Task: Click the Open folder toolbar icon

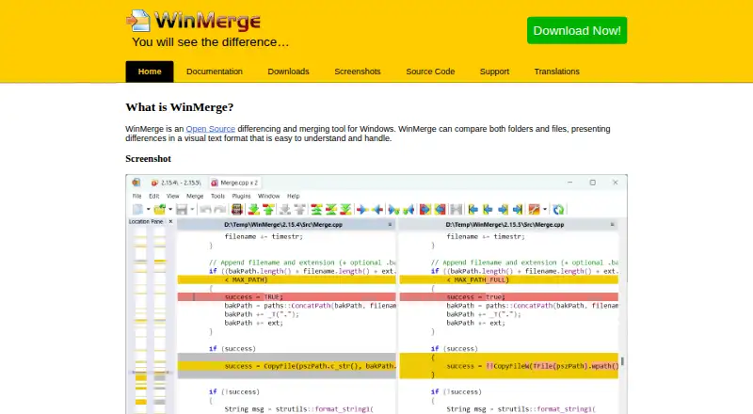Action: pos(159,210)
